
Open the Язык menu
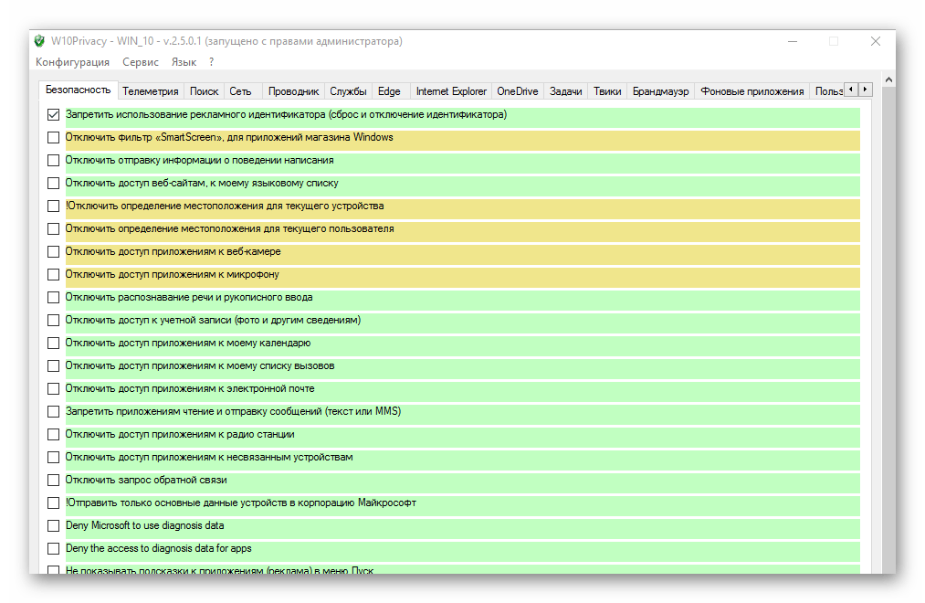click(x=184, y=62)
